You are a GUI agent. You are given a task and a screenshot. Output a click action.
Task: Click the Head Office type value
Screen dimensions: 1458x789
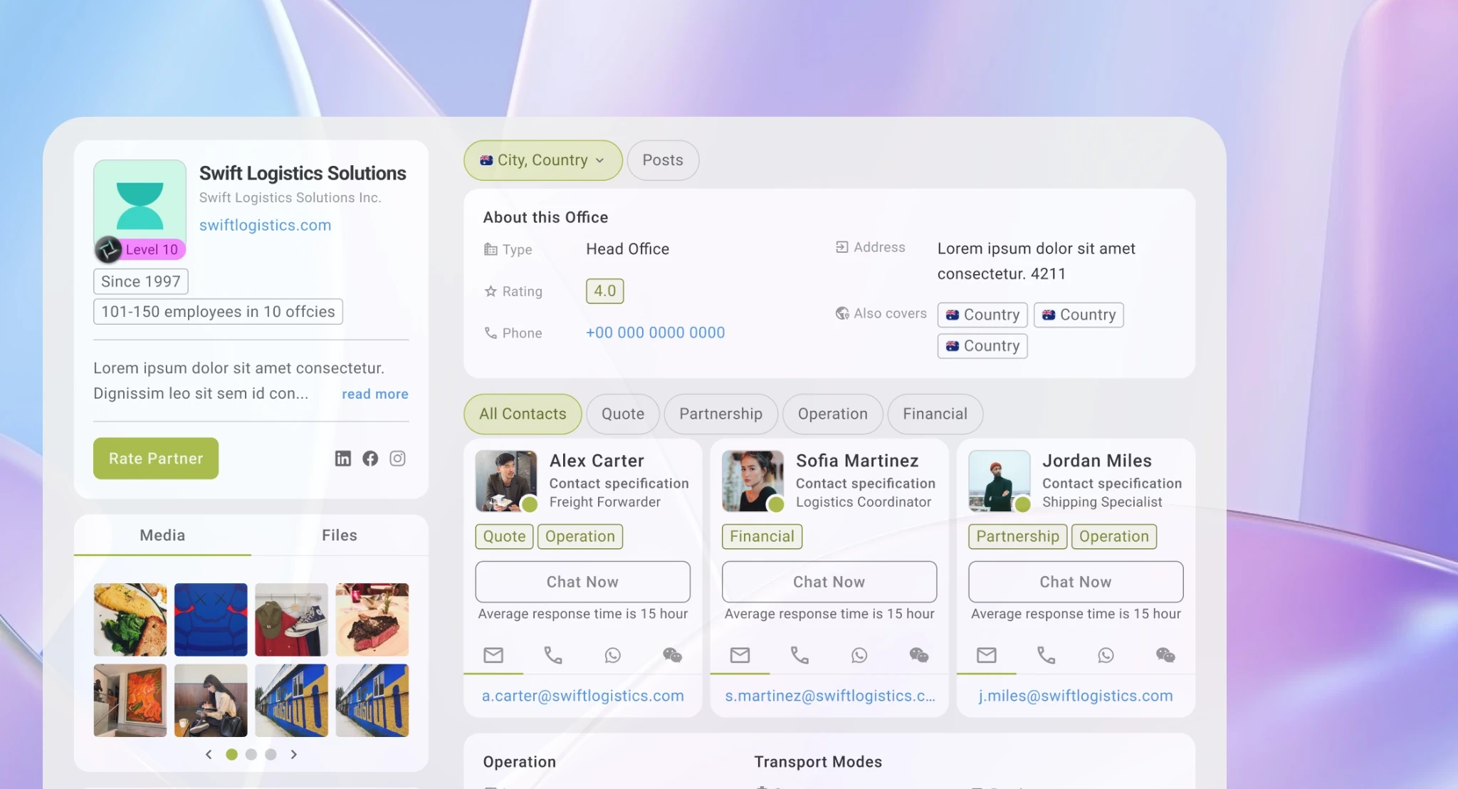(628, 249)
